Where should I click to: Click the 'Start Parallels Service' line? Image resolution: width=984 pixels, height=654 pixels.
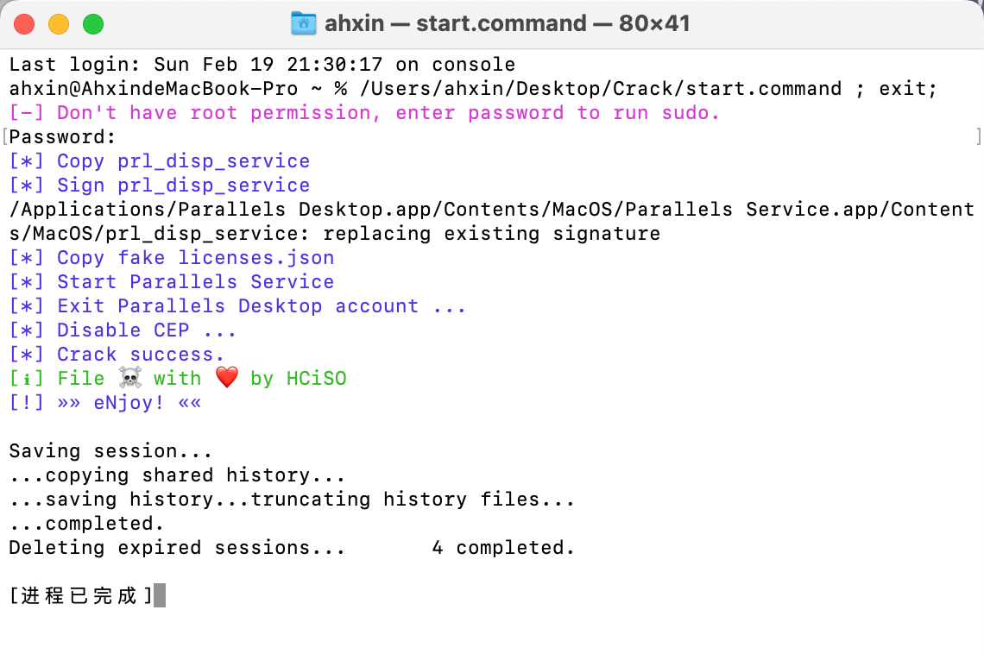(171, 281)
